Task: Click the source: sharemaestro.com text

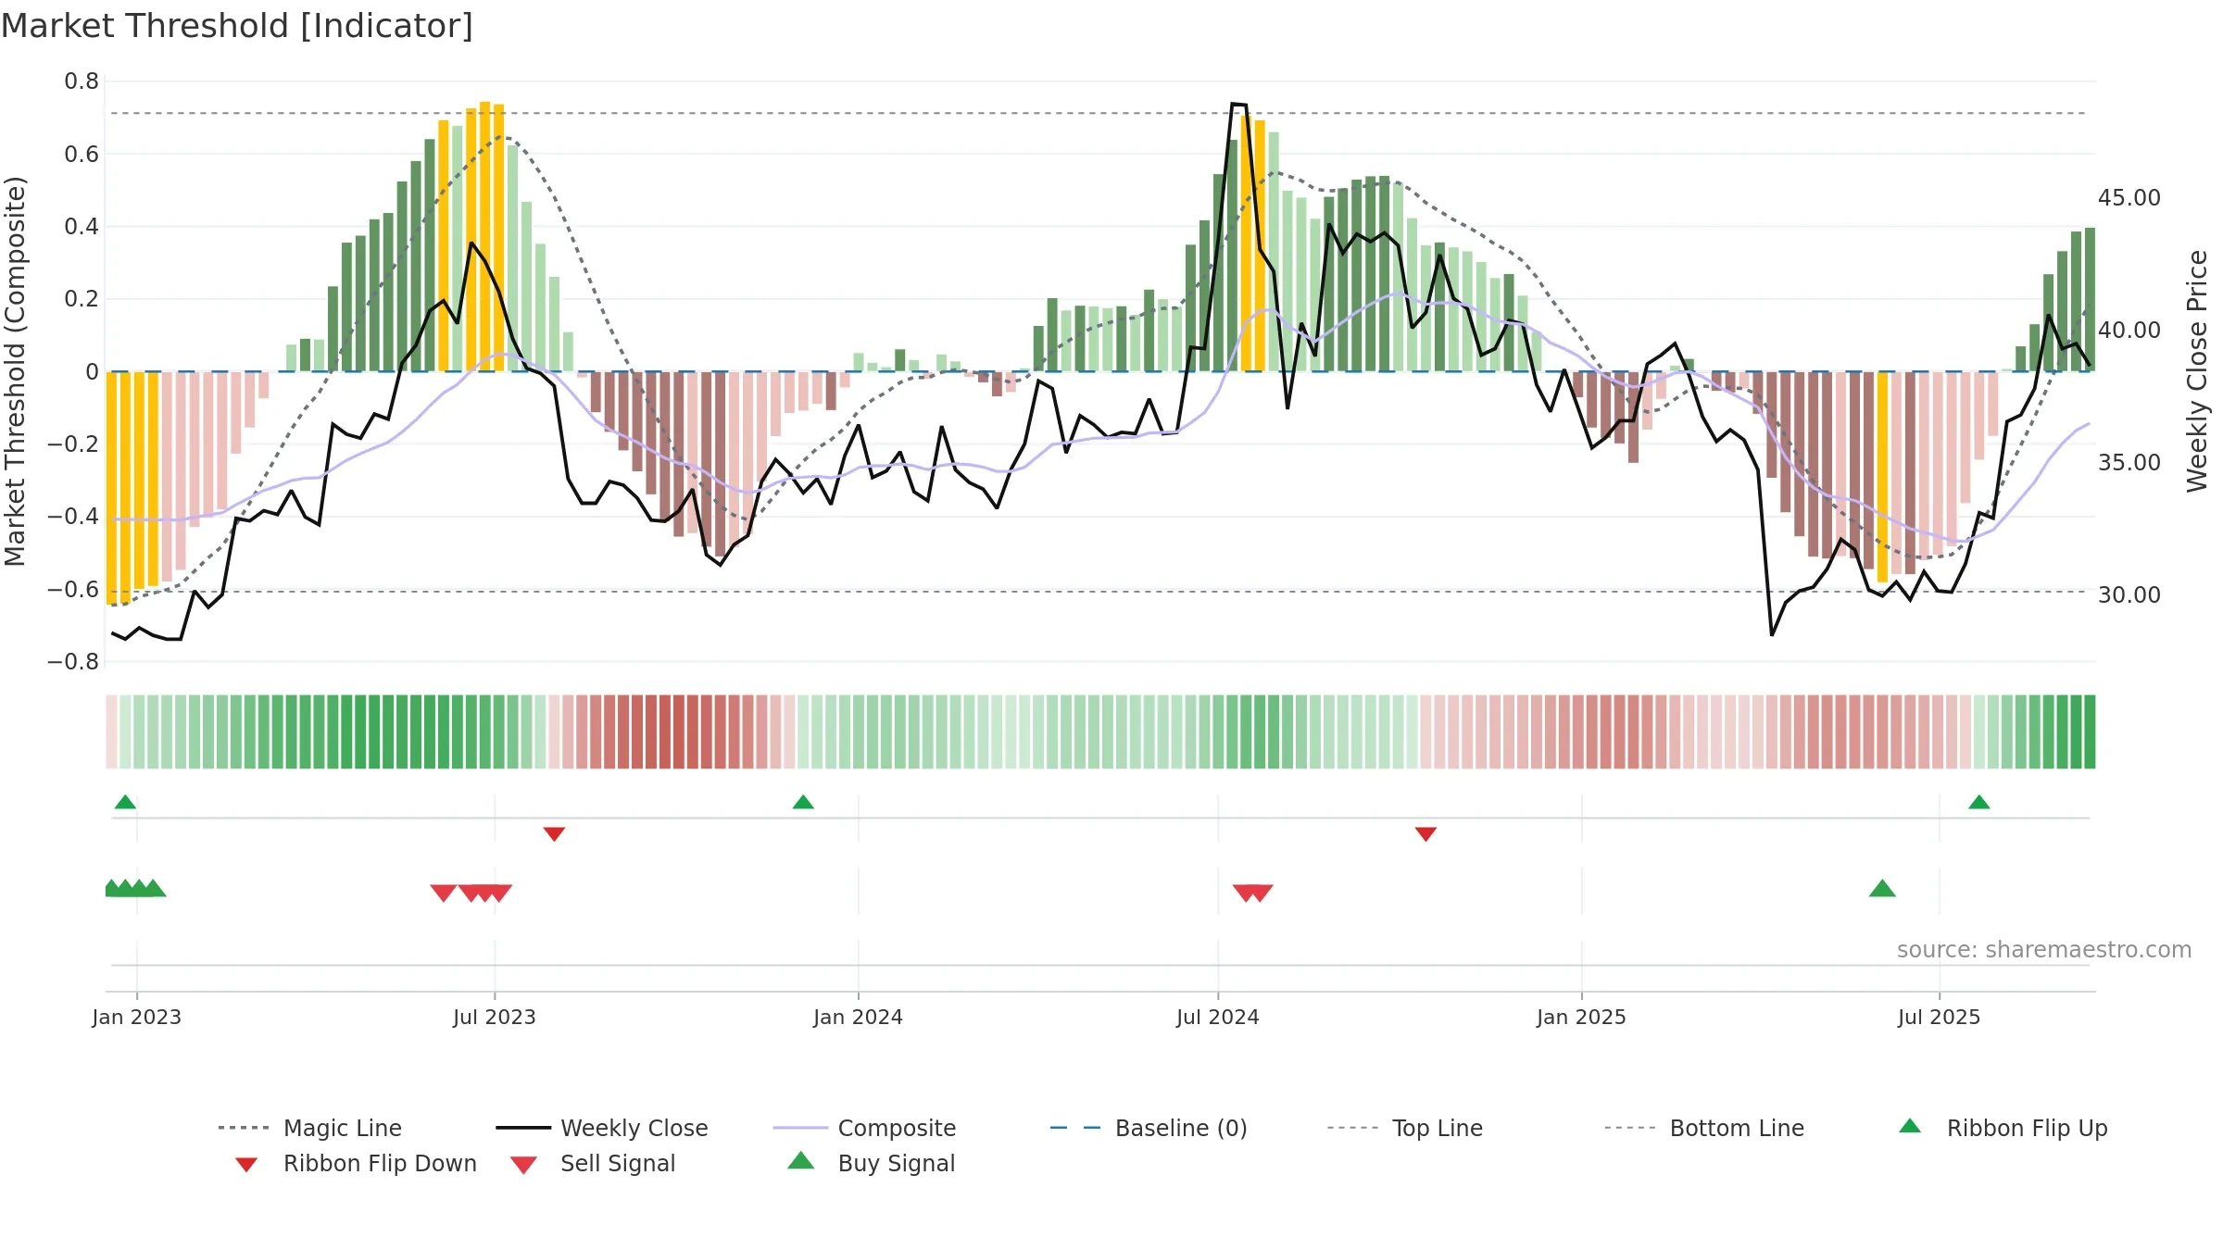Action: pyautogui.click(x=2044, y=950)
